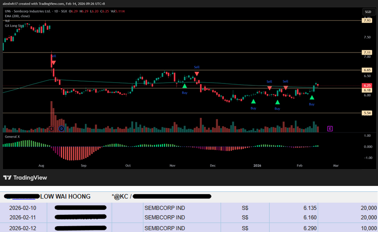Click the green Buy arrow in November

184,86
